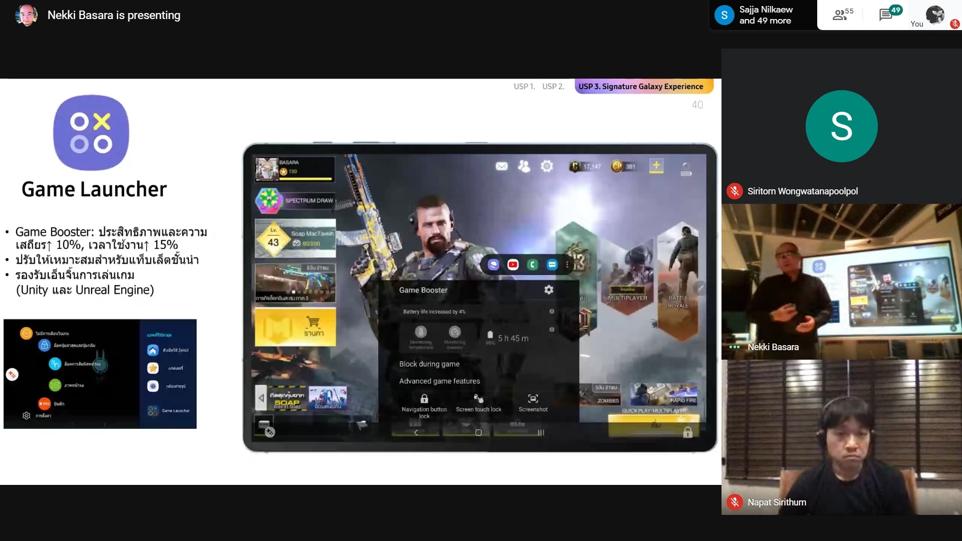This screenshot has height=541, width=962.
Task: Toggle monitoring memory status
Action: (454, 337)
